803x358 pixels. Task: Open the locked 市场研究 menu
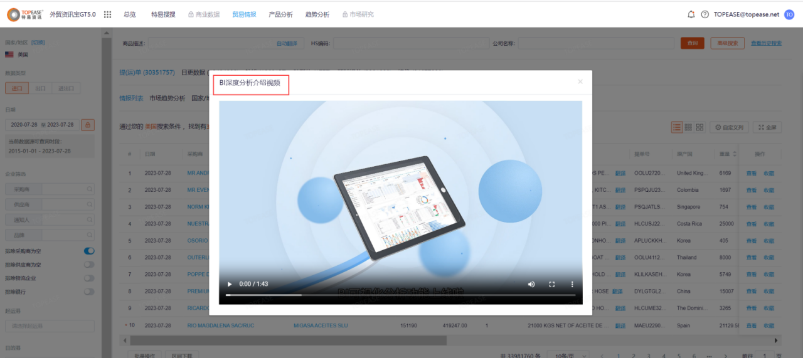click(358, 14)
